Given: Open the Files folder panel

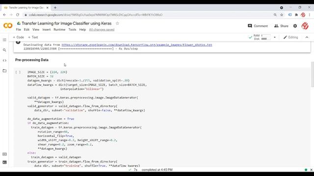Looking at the screenshot, I should click(4, 71).
